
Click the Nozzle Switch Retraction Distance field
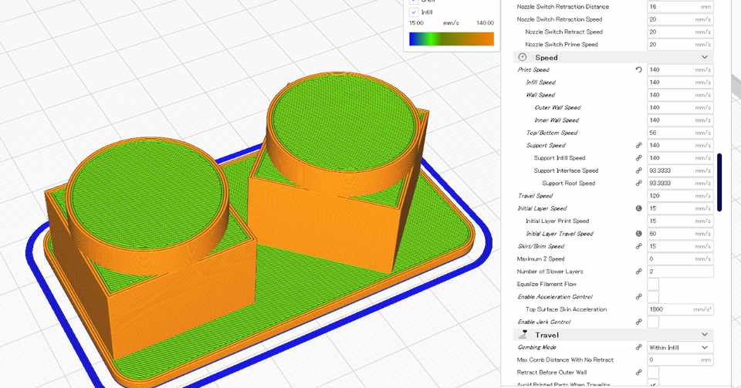tap(680, 7)
